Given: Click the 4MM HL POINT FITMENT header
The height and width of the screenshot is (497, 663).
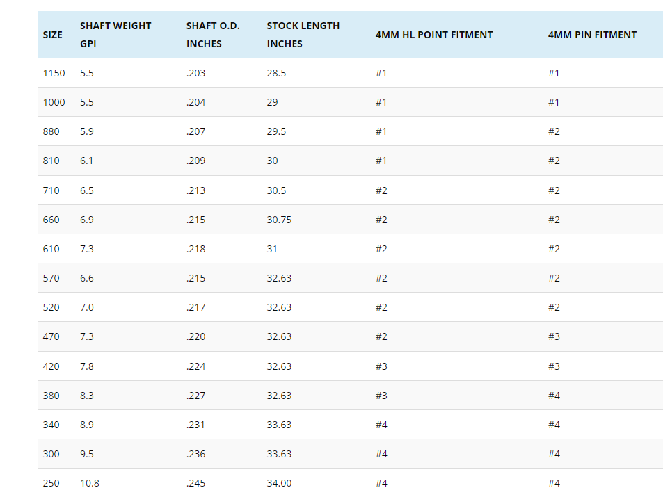Looking at the screenshot, I should point(433,35).
